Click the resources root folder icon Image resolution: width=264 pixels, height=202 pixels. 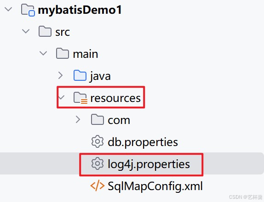[x=80, y=98]
